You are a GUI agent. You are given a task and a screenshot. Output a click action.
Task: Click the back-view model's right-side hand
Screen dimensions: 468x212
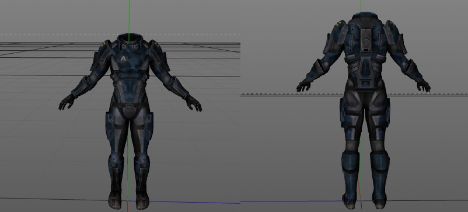tap(424, 86)
